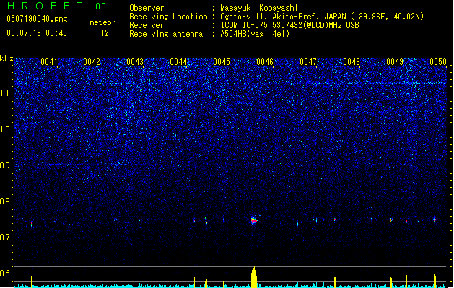The width and height of the screenshot is (454, 288).
Task: Select the filename 0507190040.png
Action: (x=37, y=19)
